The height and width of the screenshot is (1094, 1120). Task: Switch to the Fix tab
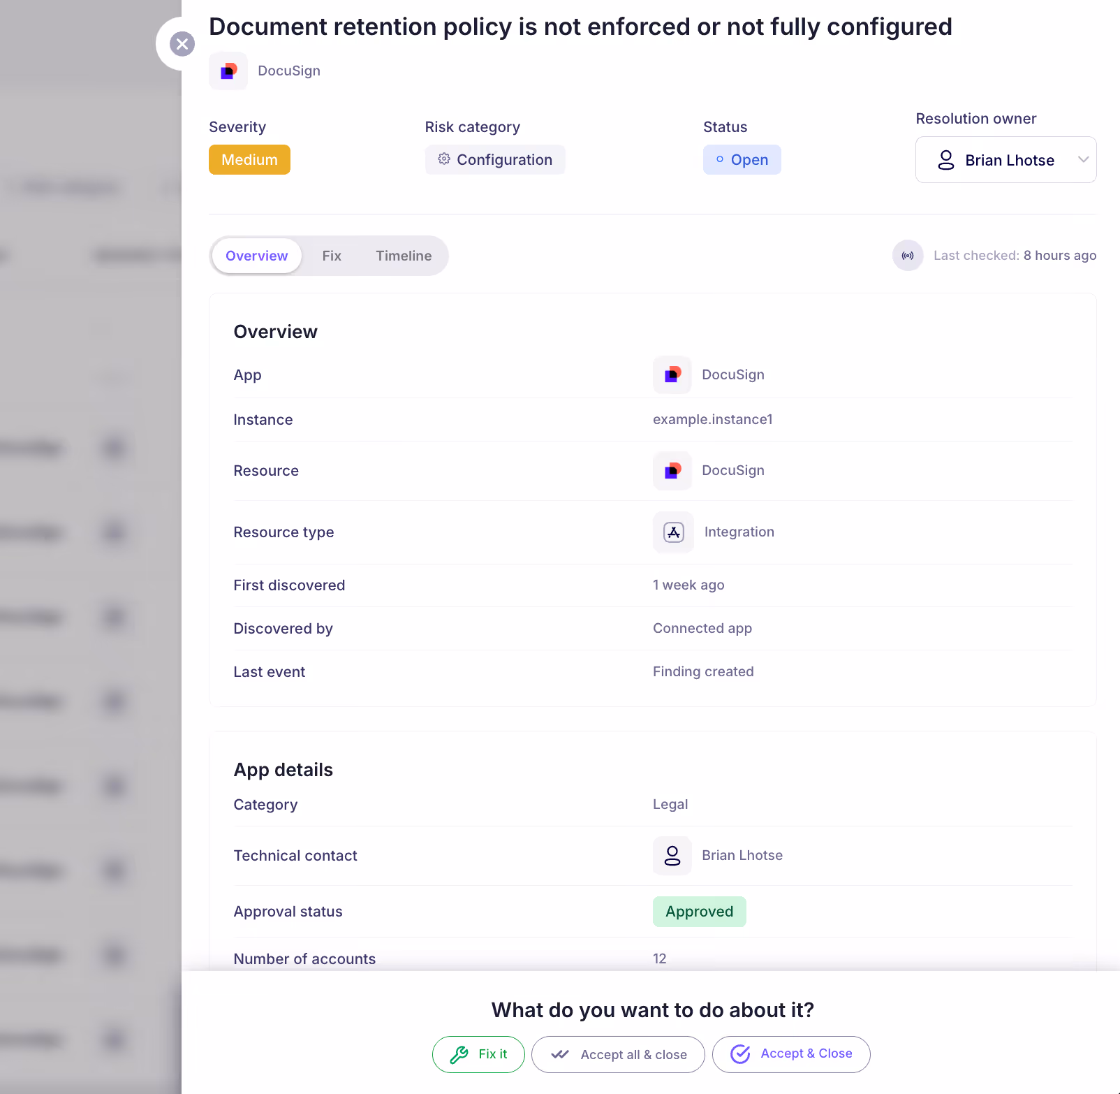pos(332,256)
